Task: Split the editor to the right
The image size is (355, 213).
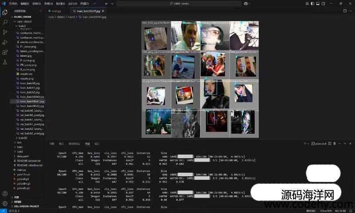Action: 345,11
